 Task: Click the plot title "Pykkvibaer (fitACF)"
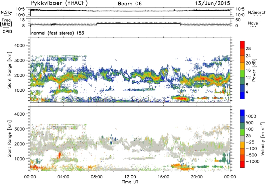pos(59,3)
